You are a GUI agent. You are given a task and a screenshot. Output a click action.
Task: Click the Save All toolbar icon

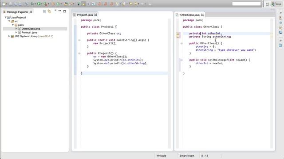click(16, 4)
